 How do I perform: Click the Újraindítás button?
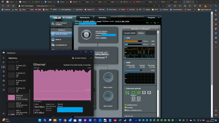(102, 18)
